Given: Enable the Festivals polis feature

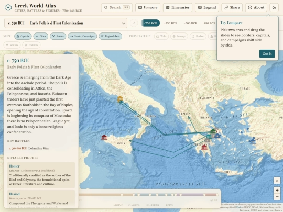Looking at the screenshot, I should pos(31,45).
